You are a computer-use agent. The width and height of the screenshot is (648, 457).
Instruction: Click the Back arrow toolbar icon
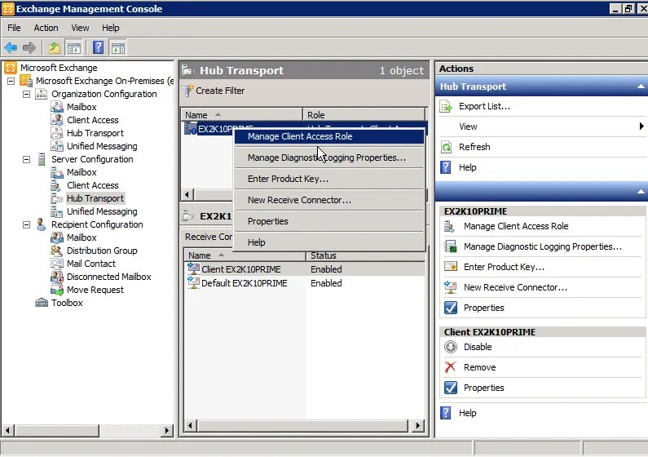tap(11, 47)
